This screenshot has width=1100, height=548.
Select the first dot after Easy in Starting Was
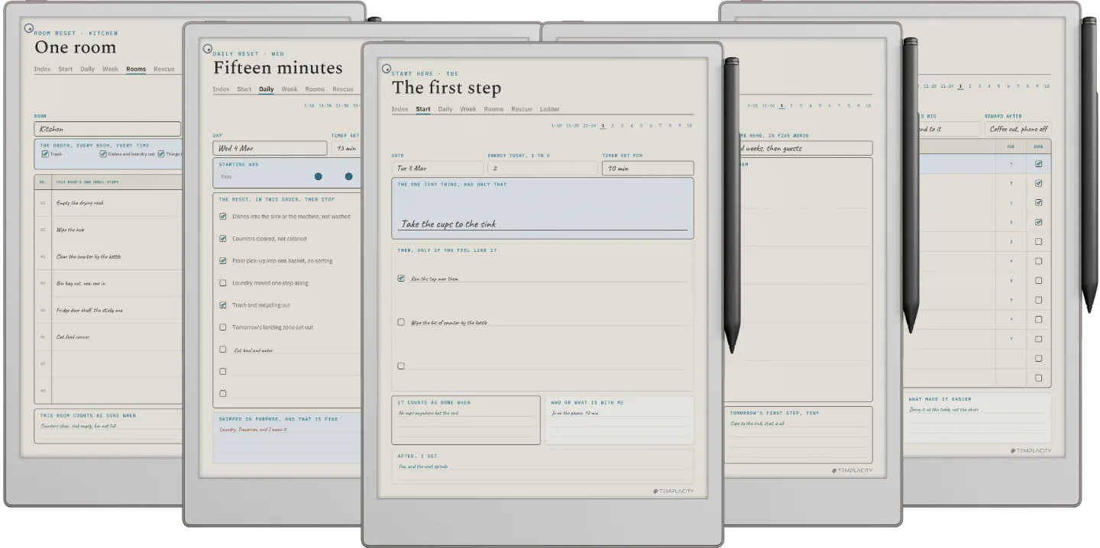319,176
